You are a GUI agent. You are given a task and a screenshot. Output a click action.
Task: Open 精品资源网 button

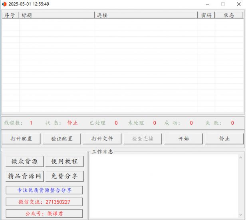click(25, 176)
